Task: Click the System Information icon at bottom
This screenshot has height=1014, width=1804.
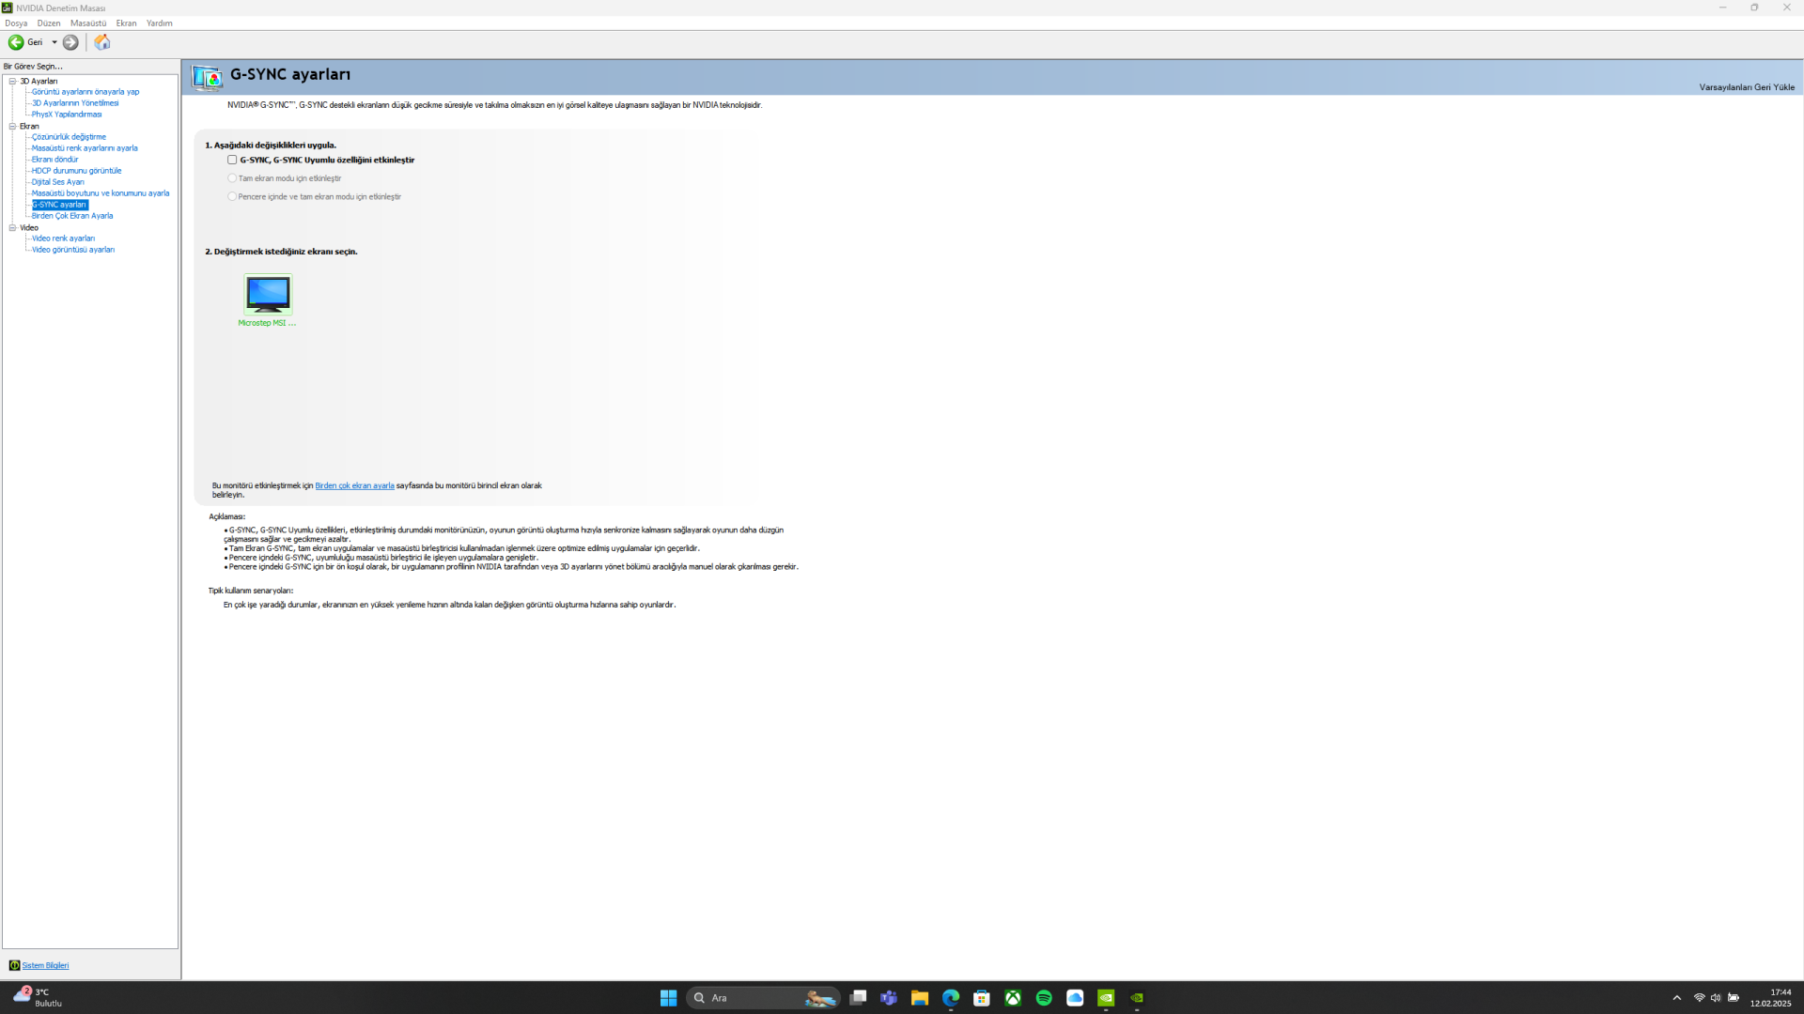Action: click(x=14, y=965)
